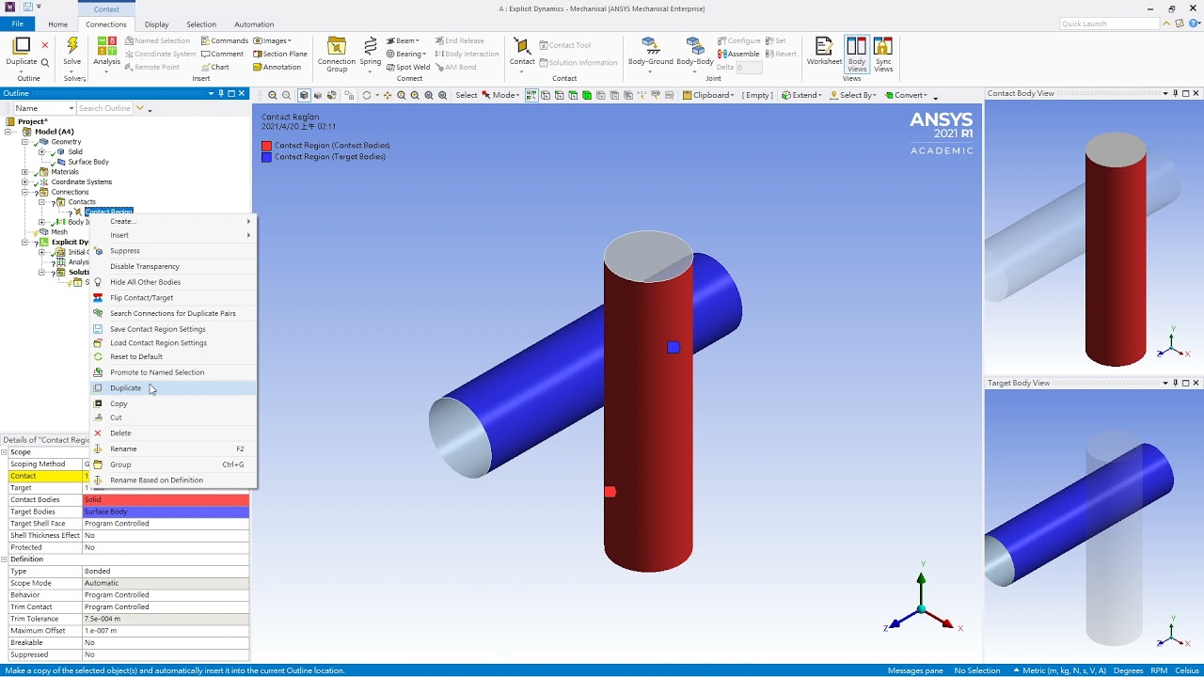Click the red Contact Bodies color cell
Screen dimensions: 1204x677
click(166, 499)
